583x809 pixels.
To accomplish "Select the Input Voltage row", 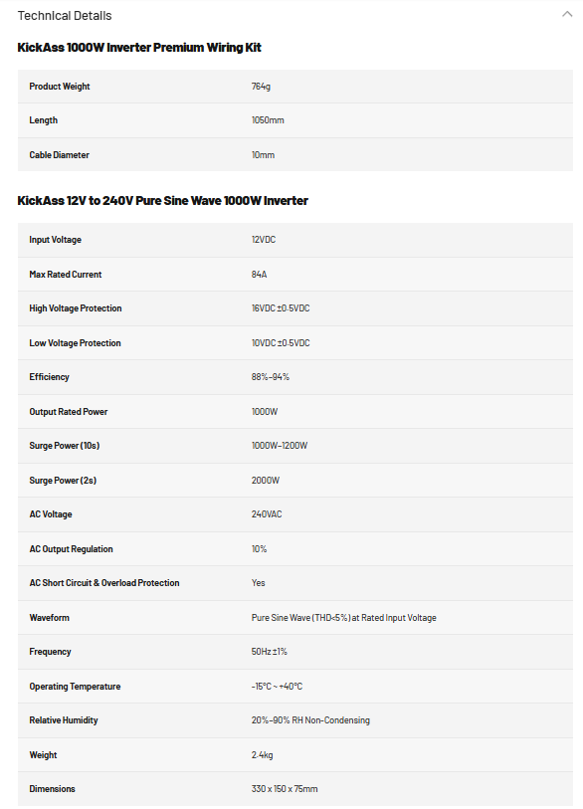I will 295,240.
